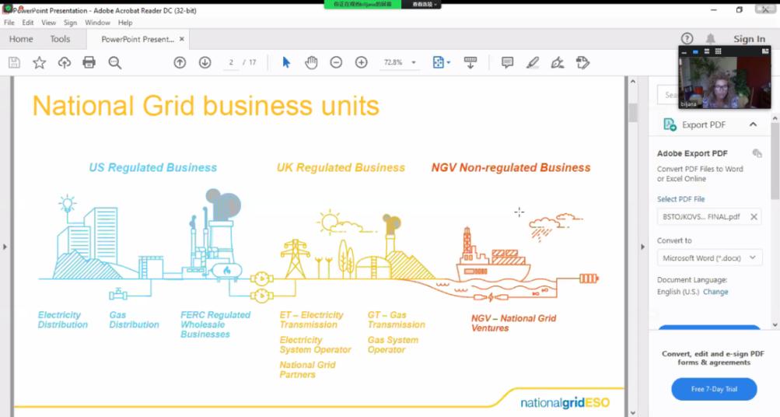
Task: Collapse the Export PDF panel section
Action: coord(753,124)
